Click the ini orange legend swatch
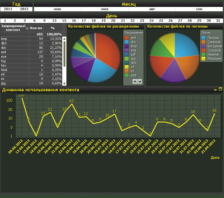The image size is (224, 198). click(x=127, y=71)
